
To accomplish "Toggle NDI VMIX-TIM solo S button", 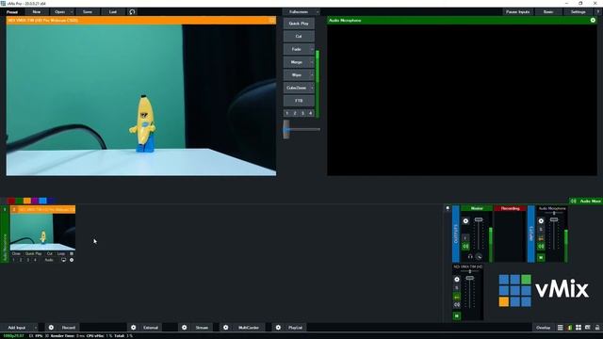I will pos(457,288).
